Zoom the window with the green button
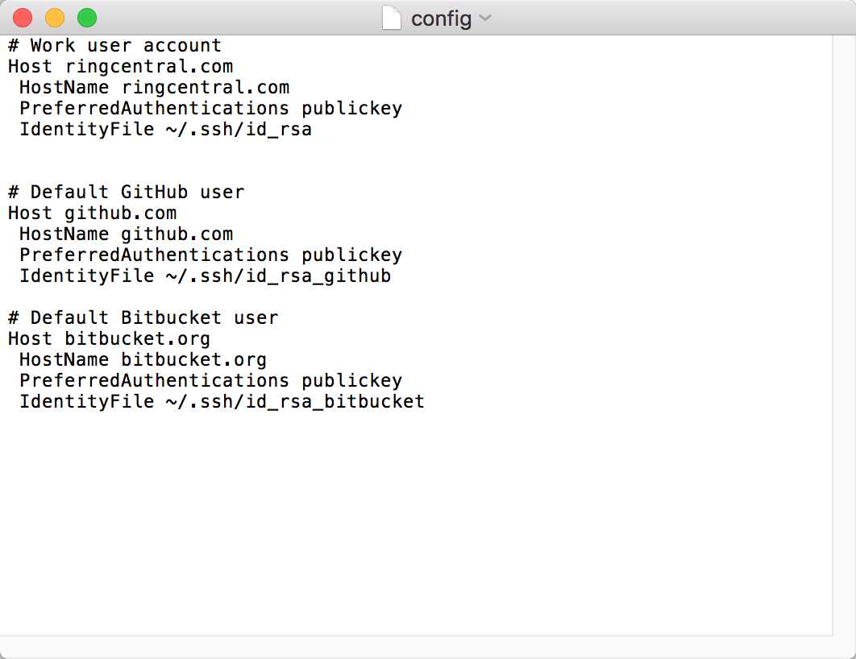This screenshot has height=659, width=856. click(86, 18)
